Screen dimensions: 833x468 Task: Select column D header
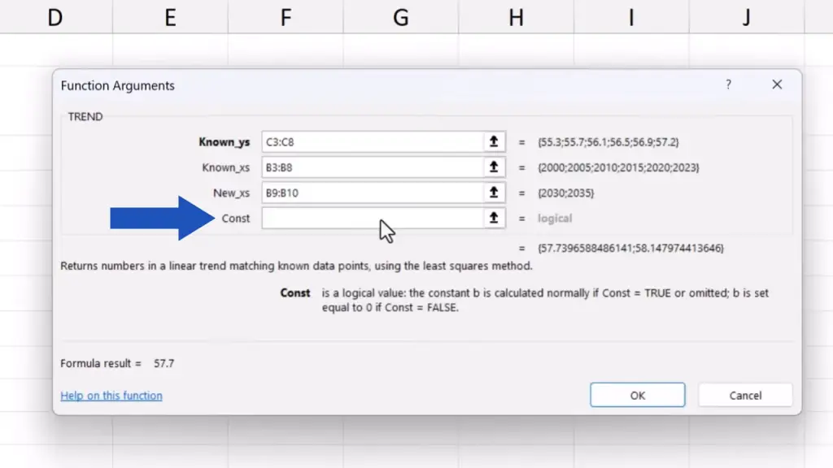(55, 17)
